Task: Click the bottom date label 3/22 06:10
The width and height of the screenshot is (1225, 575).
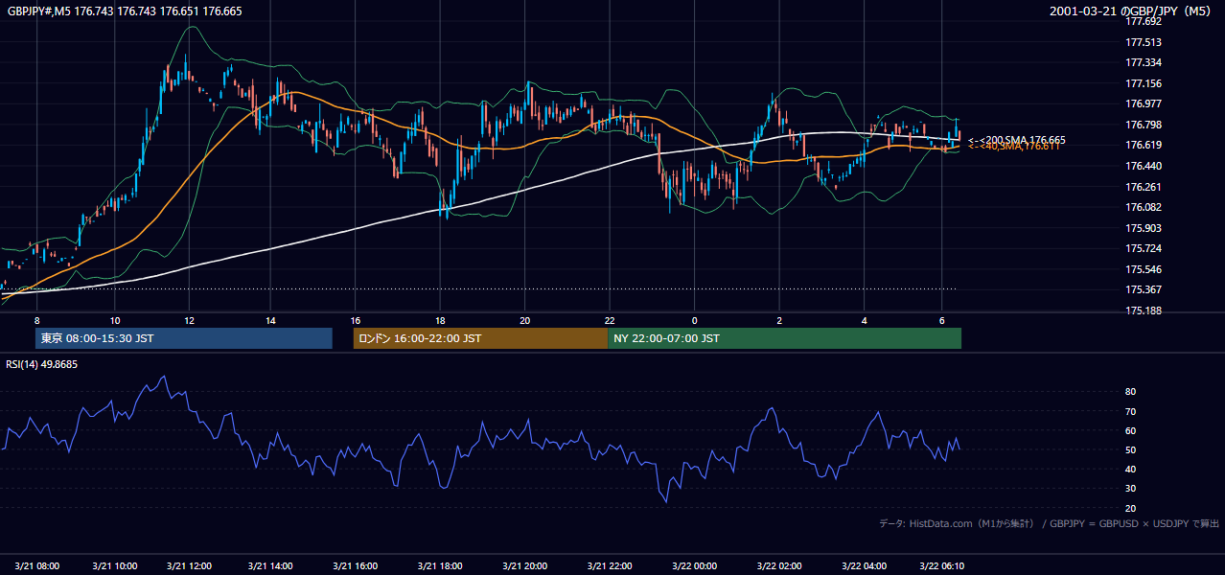Action: pyautogui.click(x=942, y=565)
